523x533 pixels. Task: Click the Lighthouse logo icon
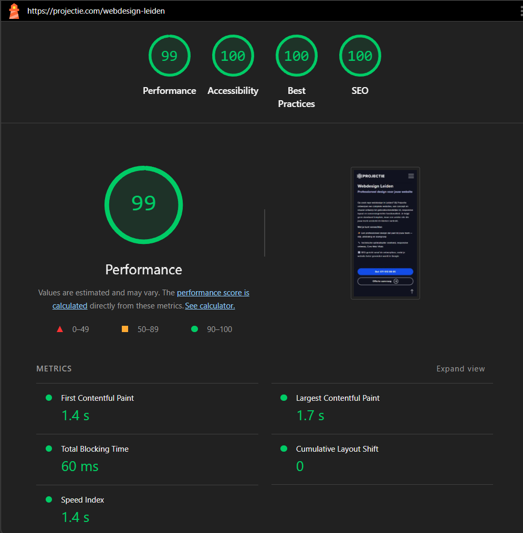click(14, 11)
